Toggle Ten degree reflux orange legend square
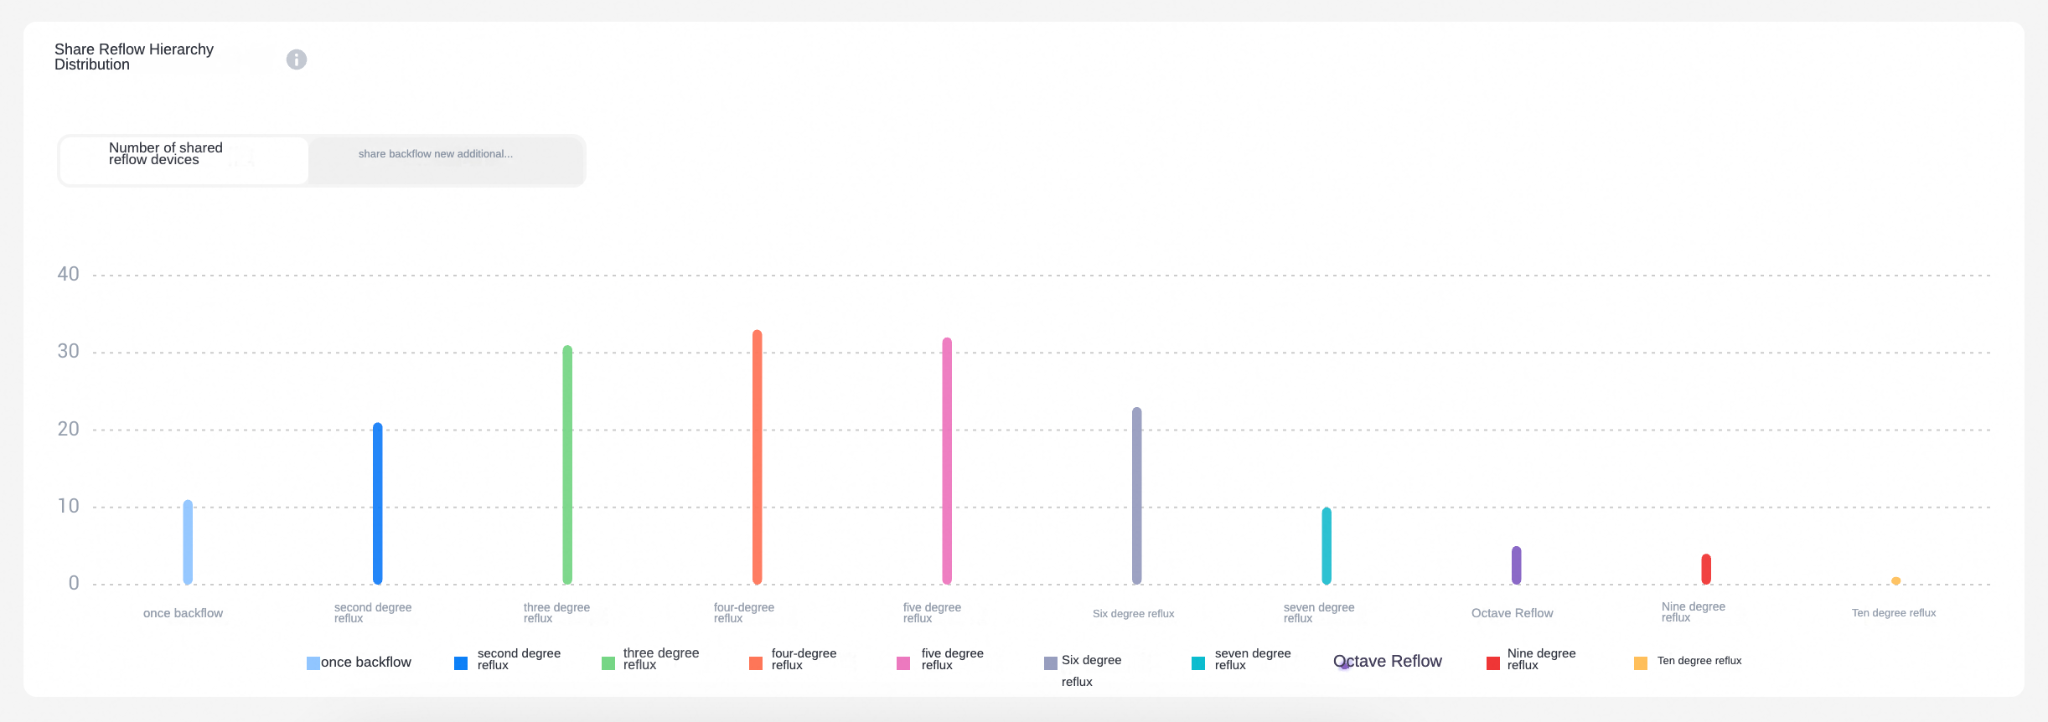2048x722 pixels. coord(1641,663)
